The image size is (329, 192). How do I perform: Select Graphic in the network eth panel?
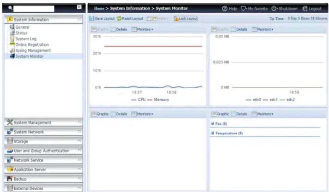pyautogui.click(x=220, y=29)
